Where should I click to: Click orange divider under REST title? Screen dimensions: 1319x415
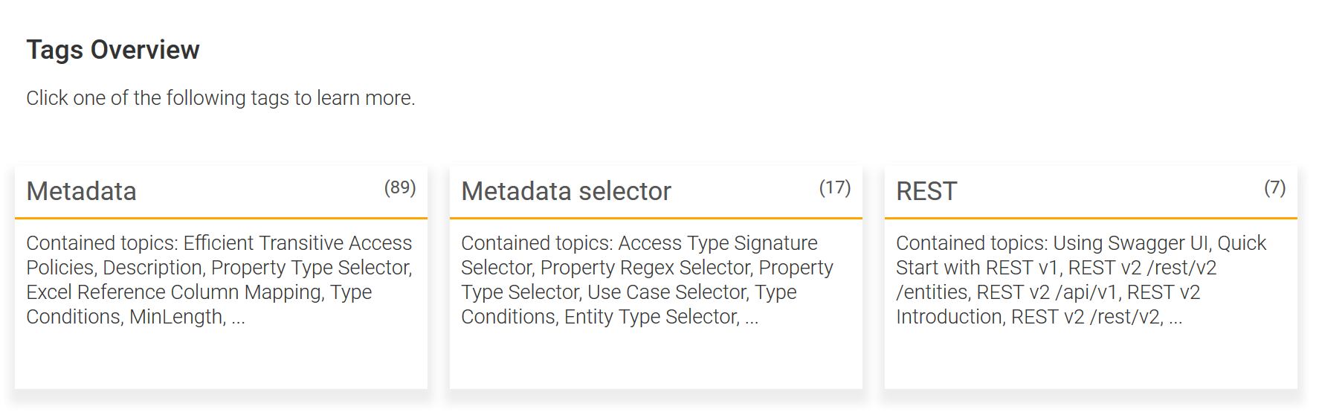(1091, 218)
